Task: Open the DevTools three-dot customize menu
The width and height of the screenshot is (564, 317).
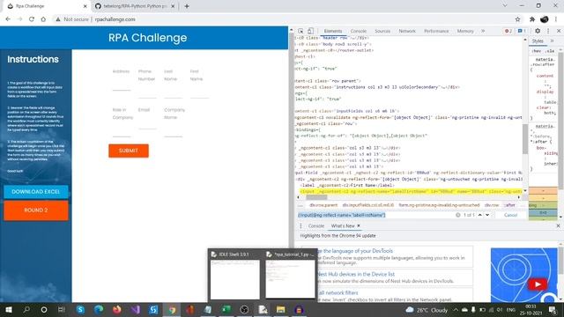Action: 548,32
